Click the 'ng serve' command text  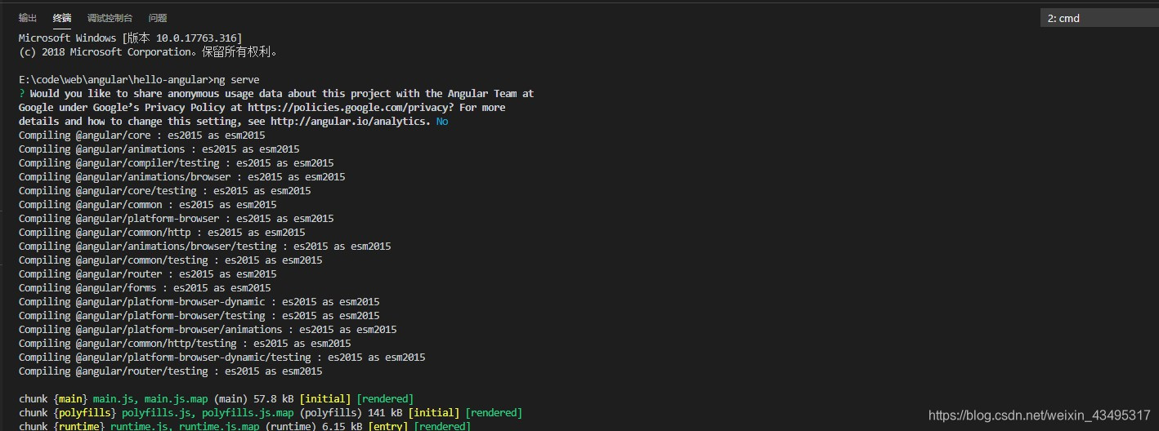(236, 80)
